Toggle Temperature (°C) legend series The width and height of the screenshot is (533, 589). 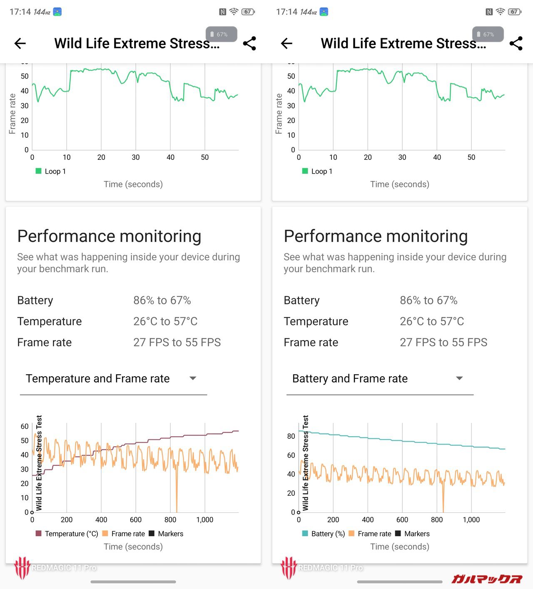[x=67, y=534]
